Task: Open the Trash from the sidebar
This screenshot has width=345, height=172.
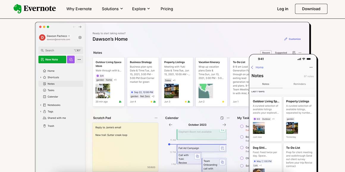Action: pos(50,126)
